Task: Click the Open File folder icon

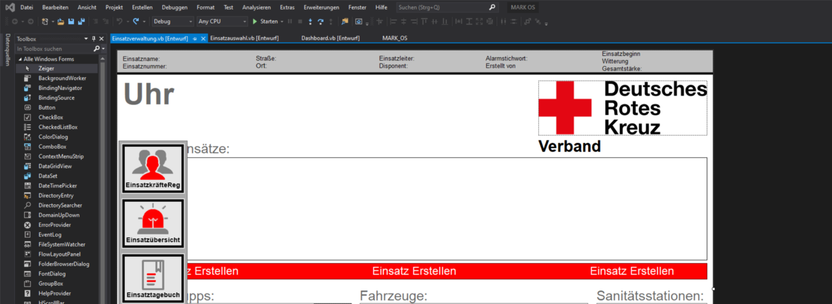Action: pos(60,21)
